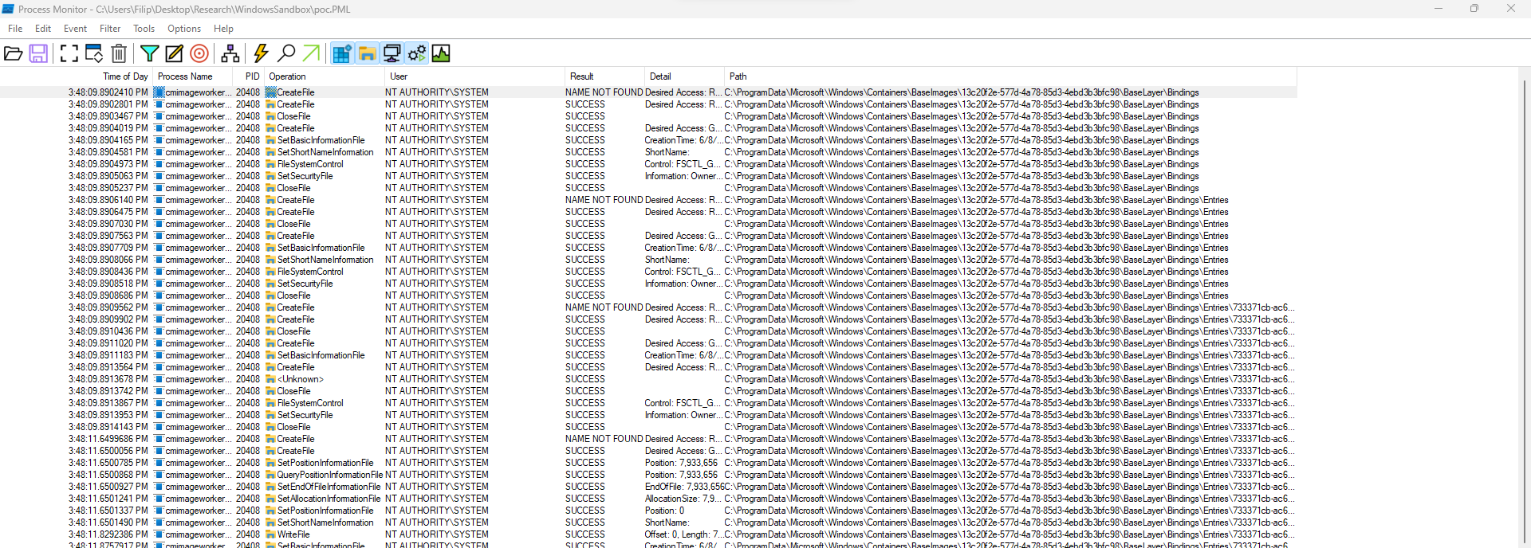
Task: Click the magnifying glass Find icon
Action: [286, 53]
